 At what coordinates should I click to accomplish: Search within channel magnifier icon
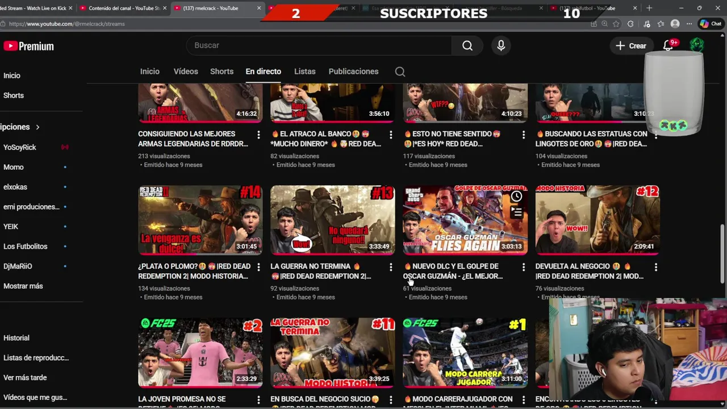(400, 72)
